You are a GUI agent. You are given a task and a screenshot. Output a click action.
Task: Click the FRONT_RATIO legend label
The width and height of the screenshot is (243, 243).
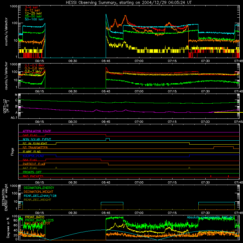[x=35, y=217]
